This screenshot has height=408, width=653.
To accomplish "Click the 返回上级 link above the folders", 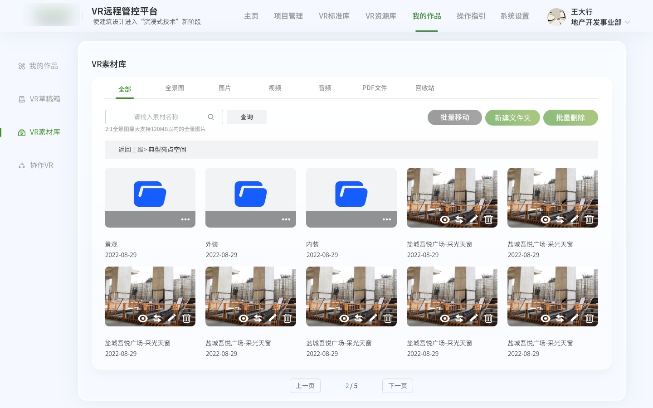I will (x=131, y=149).
